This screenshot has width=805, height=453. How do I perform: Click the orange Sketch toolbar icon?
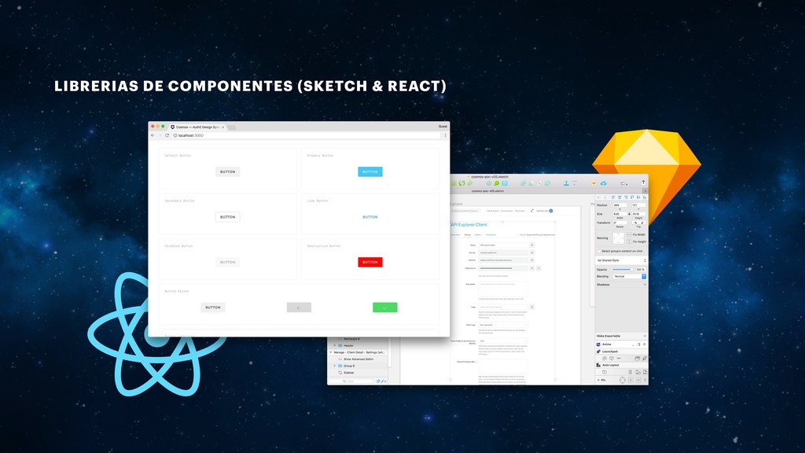594,182
